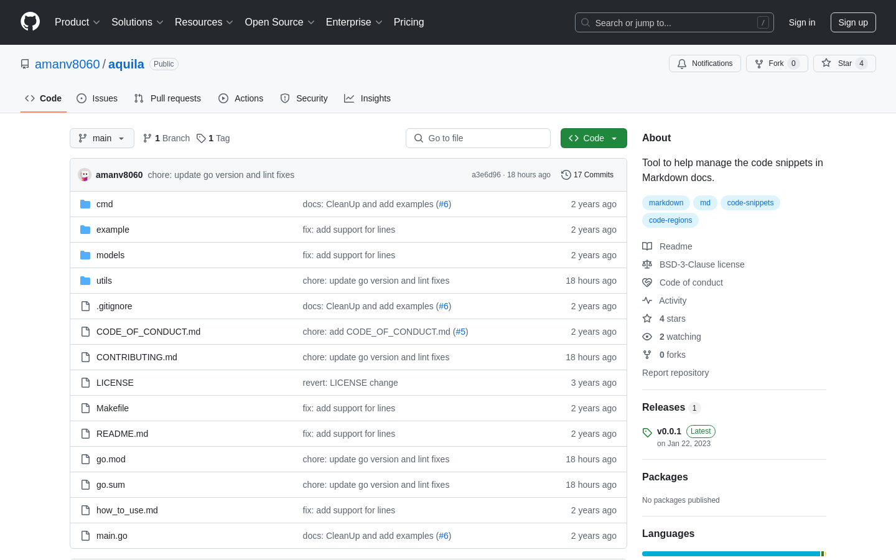Image resolution: width=896 pixels, height=560 pixels.
Task: Expand the Product menu
Action: pyautogui.click(x=77, y=22)
